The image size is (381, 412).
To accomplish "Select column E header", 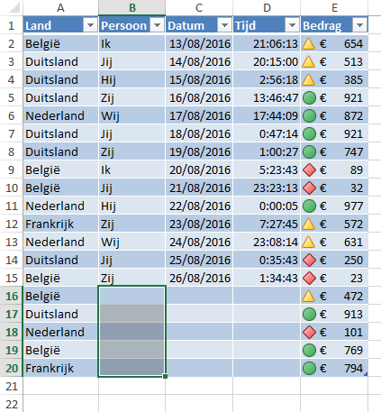I will coord(334,7).
